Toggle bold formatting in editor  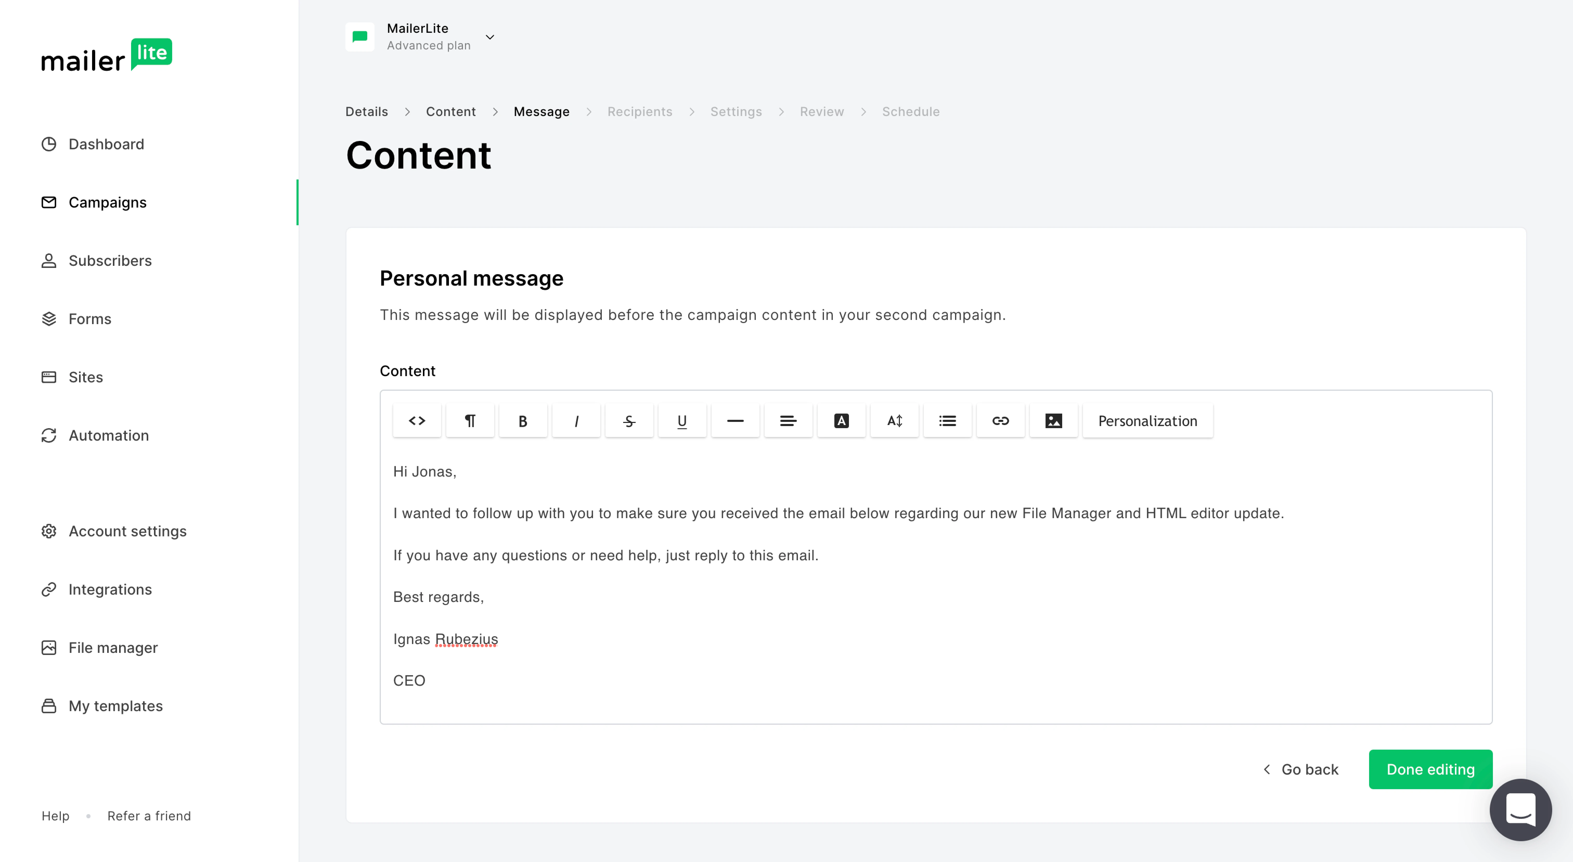tap(523, 421)
